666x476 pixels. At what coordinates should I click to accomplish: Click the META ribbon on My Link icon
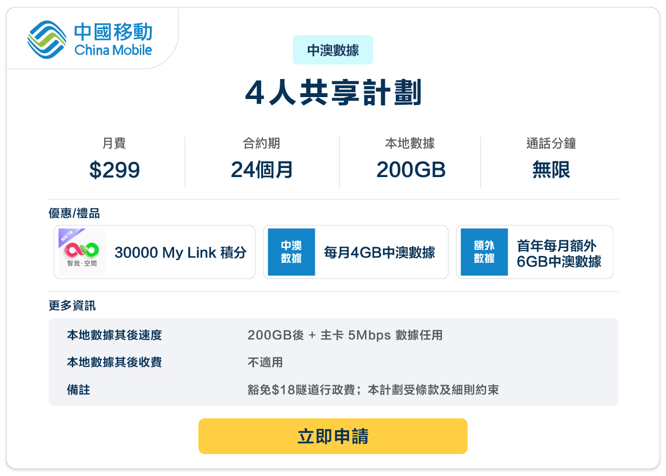[x=67, y=236]
